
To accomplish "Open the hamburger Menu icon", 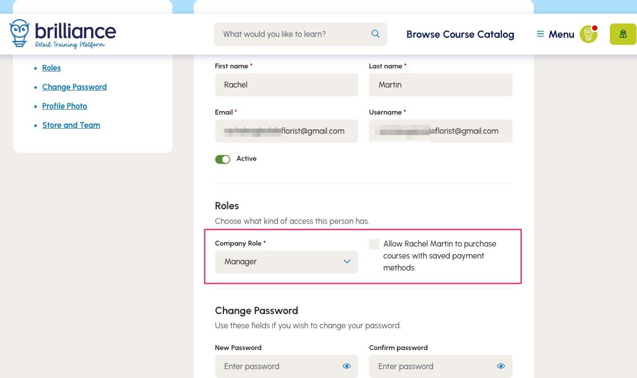I will pos(541,34).
